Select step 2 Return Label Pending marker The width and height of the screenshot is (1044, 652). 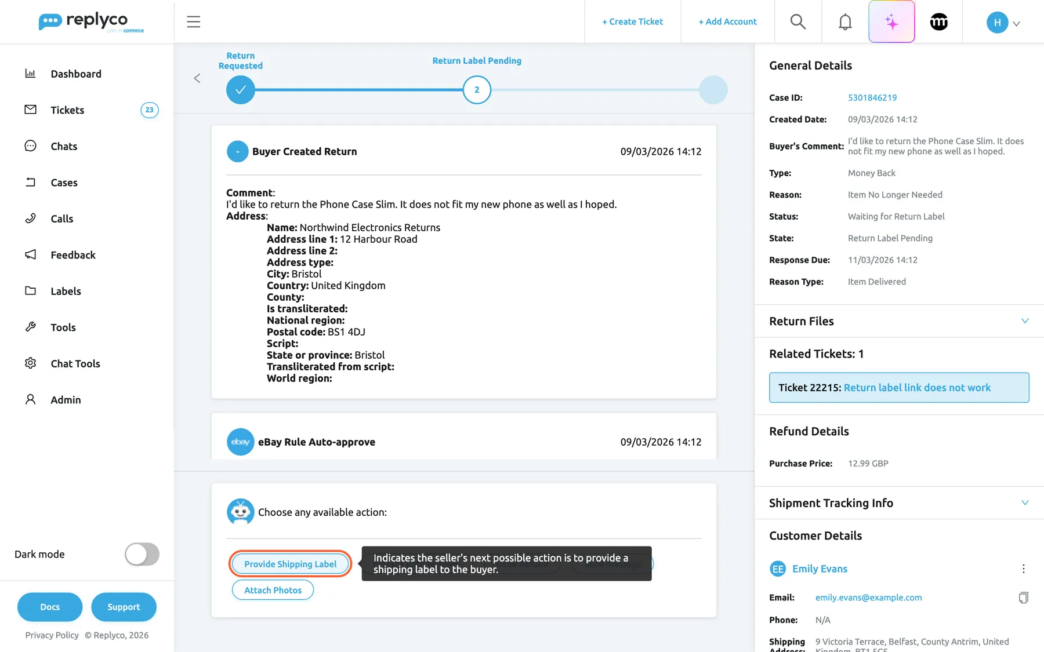tap(477, 90)
